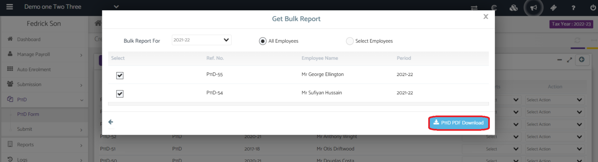Click the Employee Name column header

pyautogui.click(x=320, y=58)
